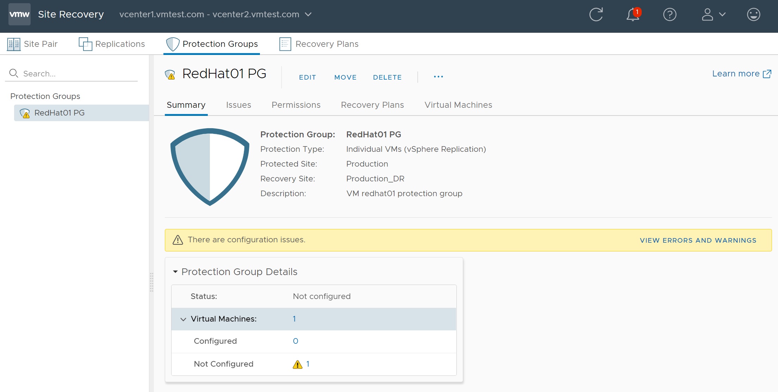Image resolution: width=778 pixels, height=392 pixels.
Task: Collapse the Protection Group Details section
Action: 175,272
